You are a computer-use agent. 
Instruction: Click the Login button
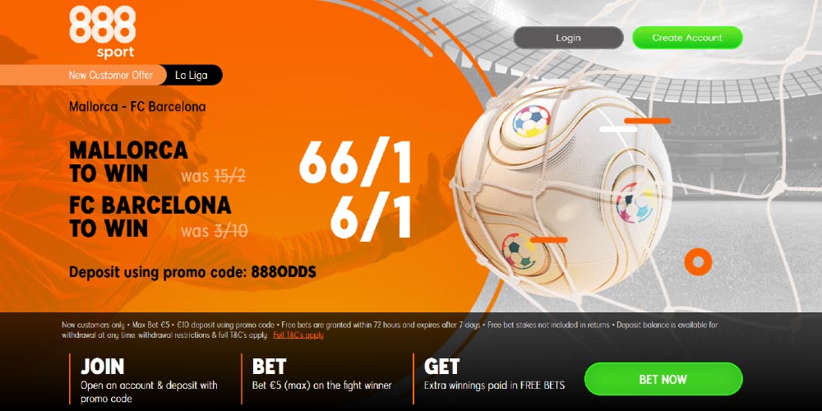[x=568, y=38]
